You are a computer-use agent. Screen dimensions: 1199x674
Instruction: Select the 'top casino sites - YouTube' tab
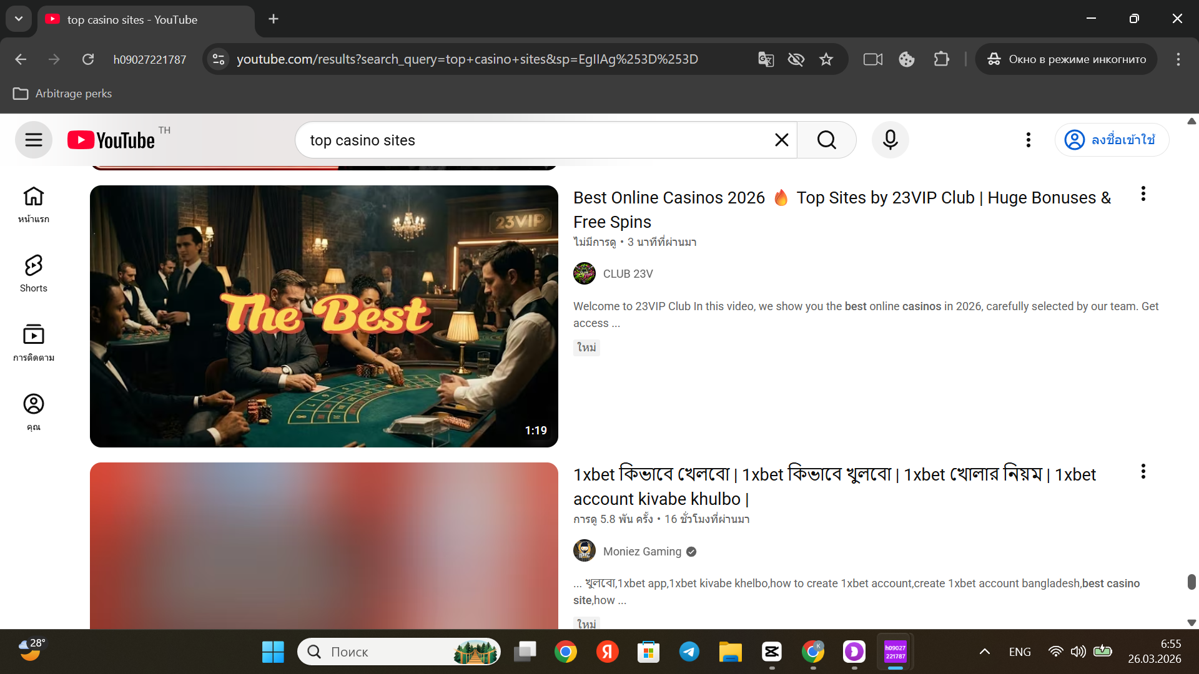146,20
